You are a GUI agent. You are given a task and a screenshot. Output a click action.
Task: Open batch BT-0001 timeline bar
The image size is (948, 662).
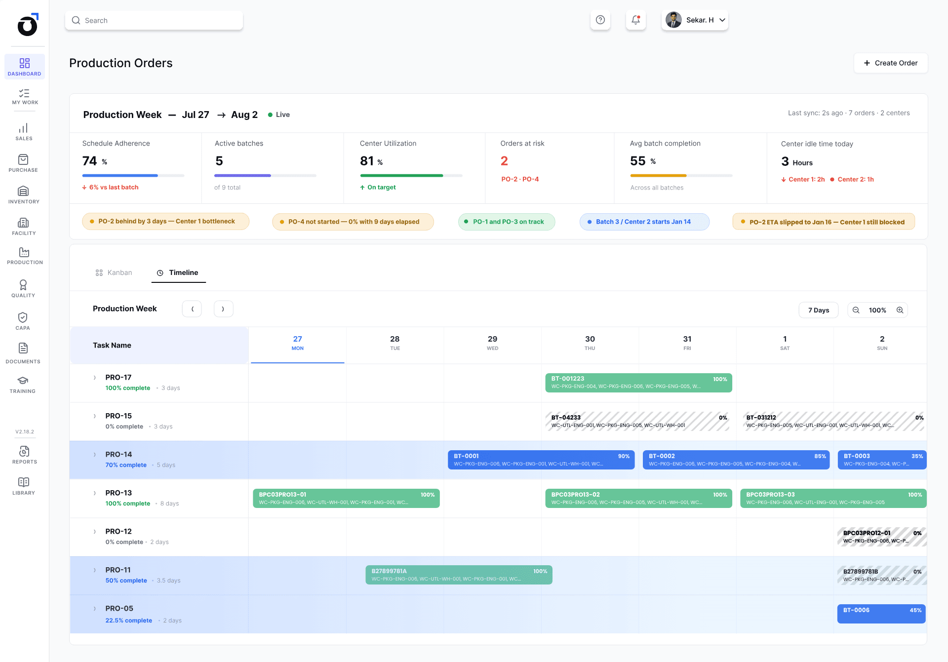tap(541, 460)
